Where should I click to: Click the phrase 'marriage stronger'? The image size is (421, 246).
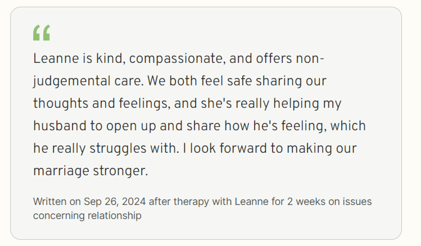90,171
